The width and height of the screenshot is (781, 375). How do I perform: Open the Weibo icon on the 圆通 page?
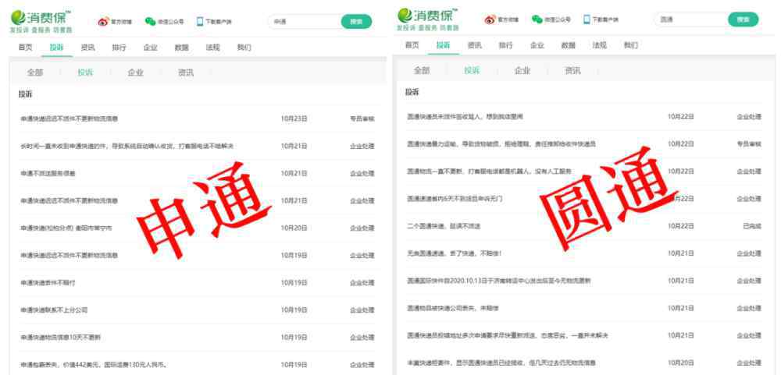coord(490,19)
